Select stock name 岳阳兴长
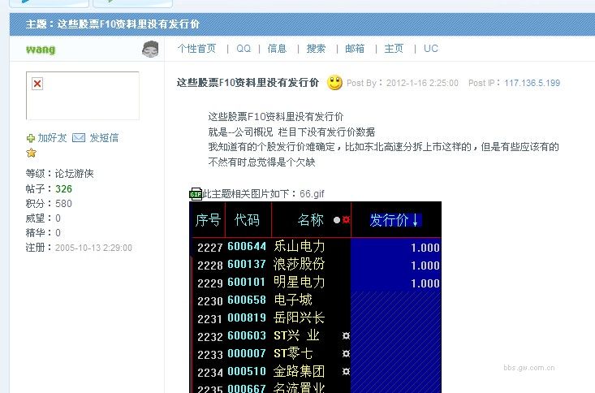 (300, 317)
